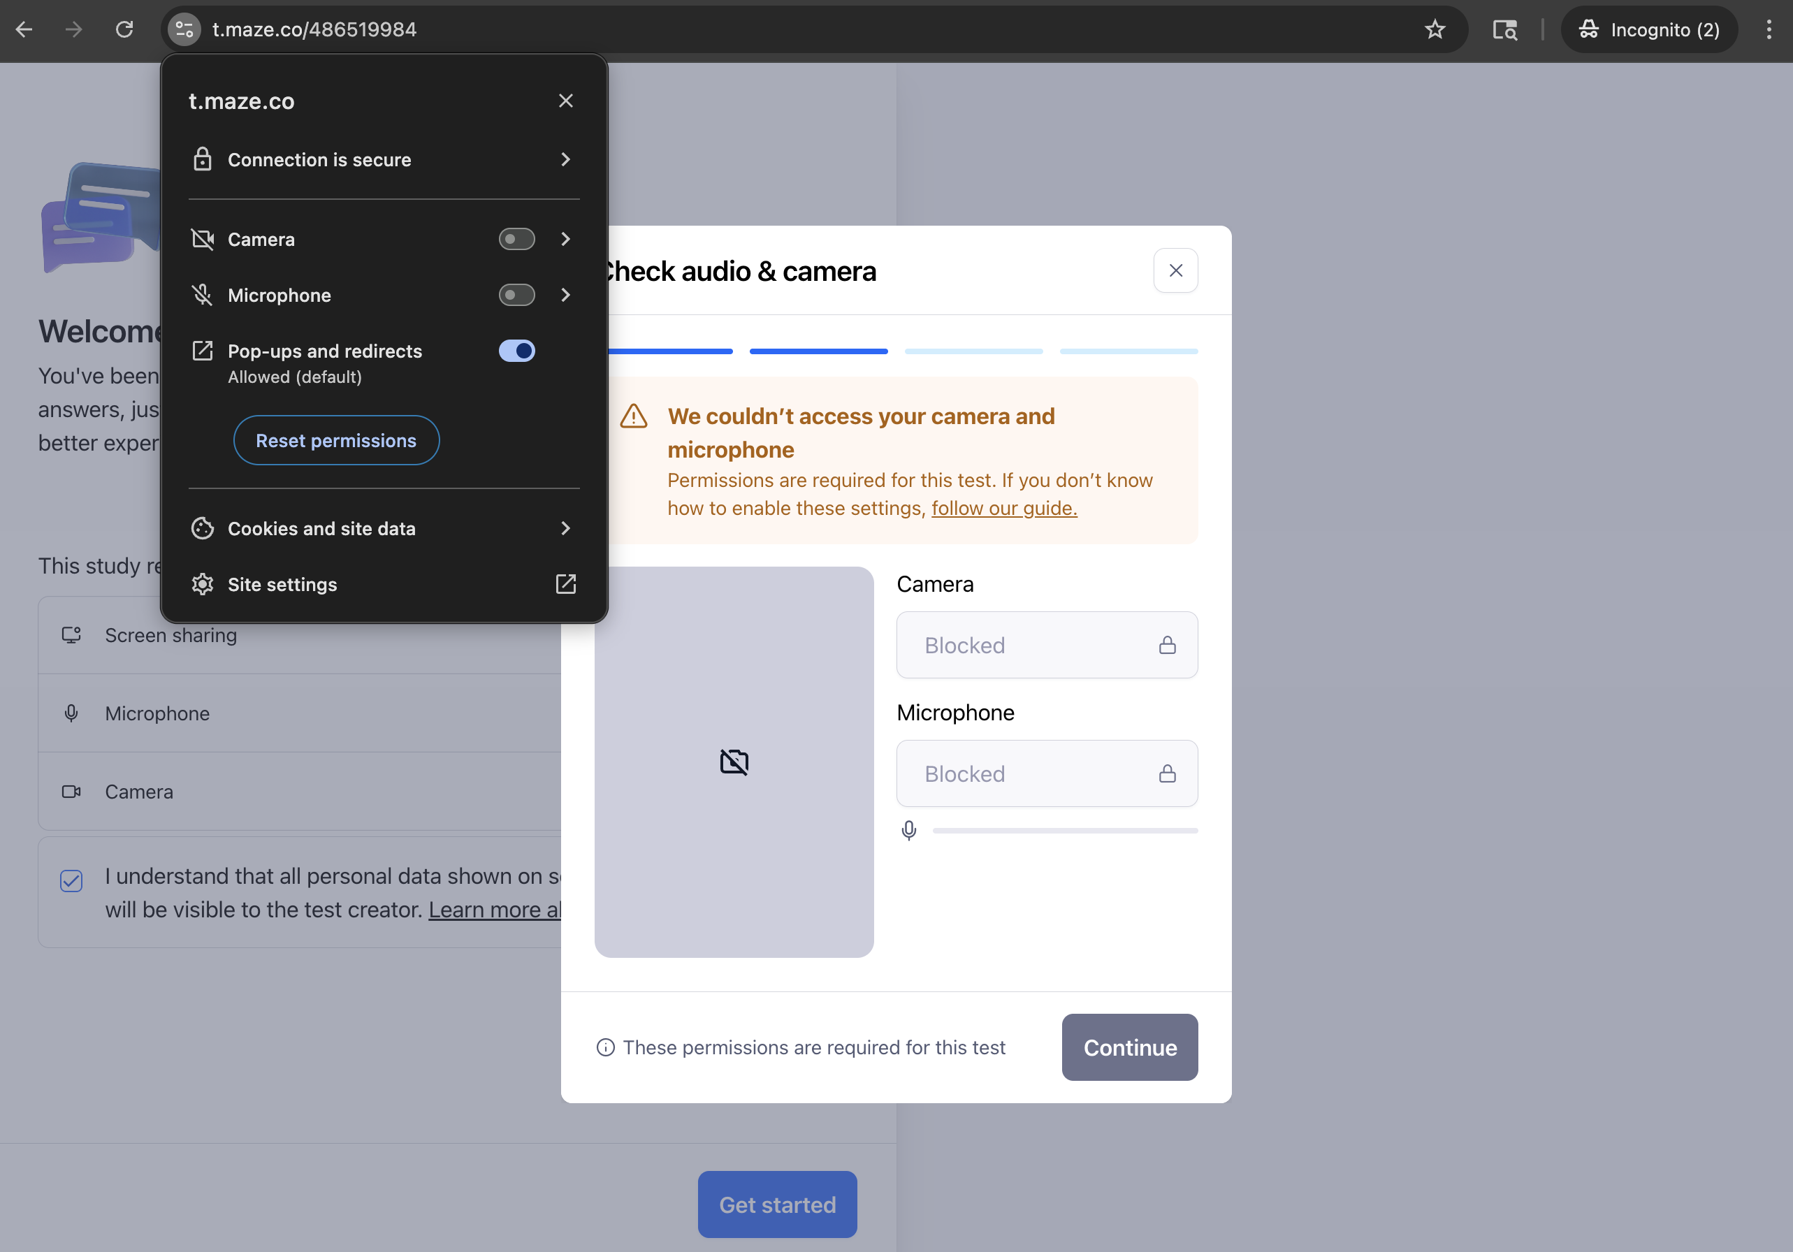The image size is (1793, 1252).
Task: Click the microphone level meter bar
Action: click(x=1064, y=830)
